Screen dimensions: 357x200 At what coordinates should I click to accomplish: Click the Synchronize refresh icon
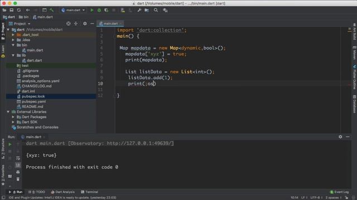[19, 10]
